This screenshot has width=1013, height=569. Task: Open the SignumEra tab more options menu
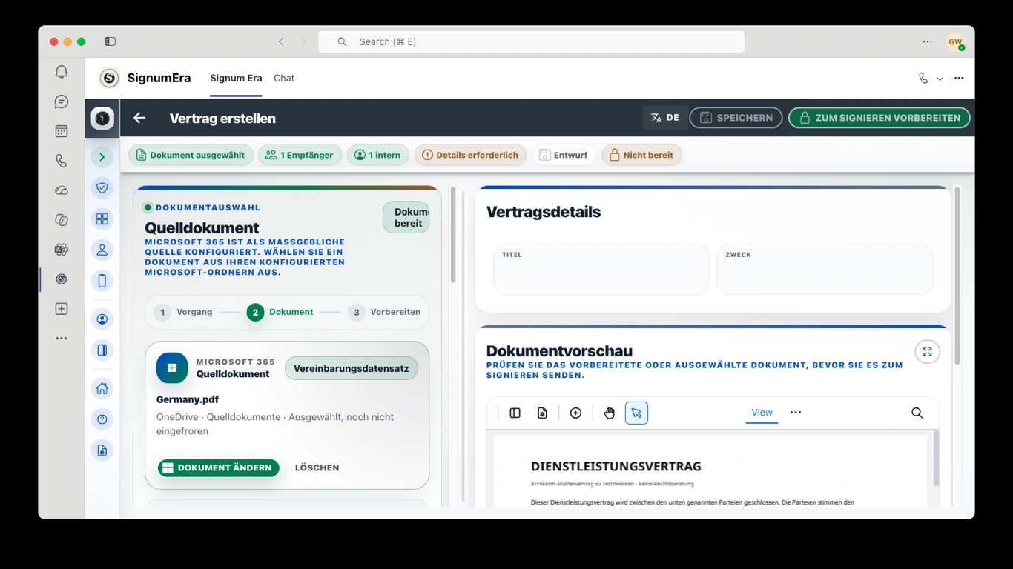coord(959,78)
